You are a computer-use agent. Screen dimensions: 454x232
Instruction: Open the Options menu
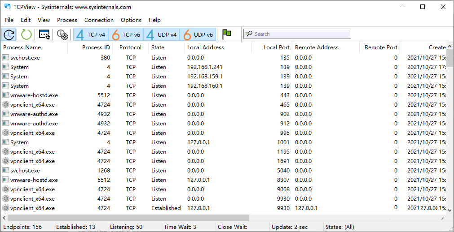coord(131,20)
